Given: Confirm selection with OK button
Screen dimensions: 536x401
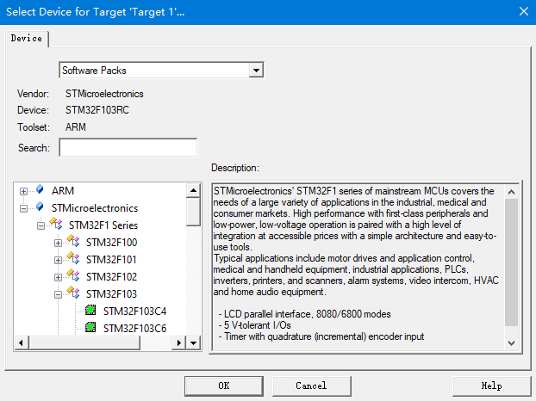Looking at the screenshot, I should tap(224, 386).
